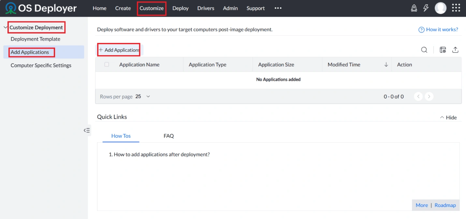
Task: Go to the next page arrow
Action: click(429, 97)
